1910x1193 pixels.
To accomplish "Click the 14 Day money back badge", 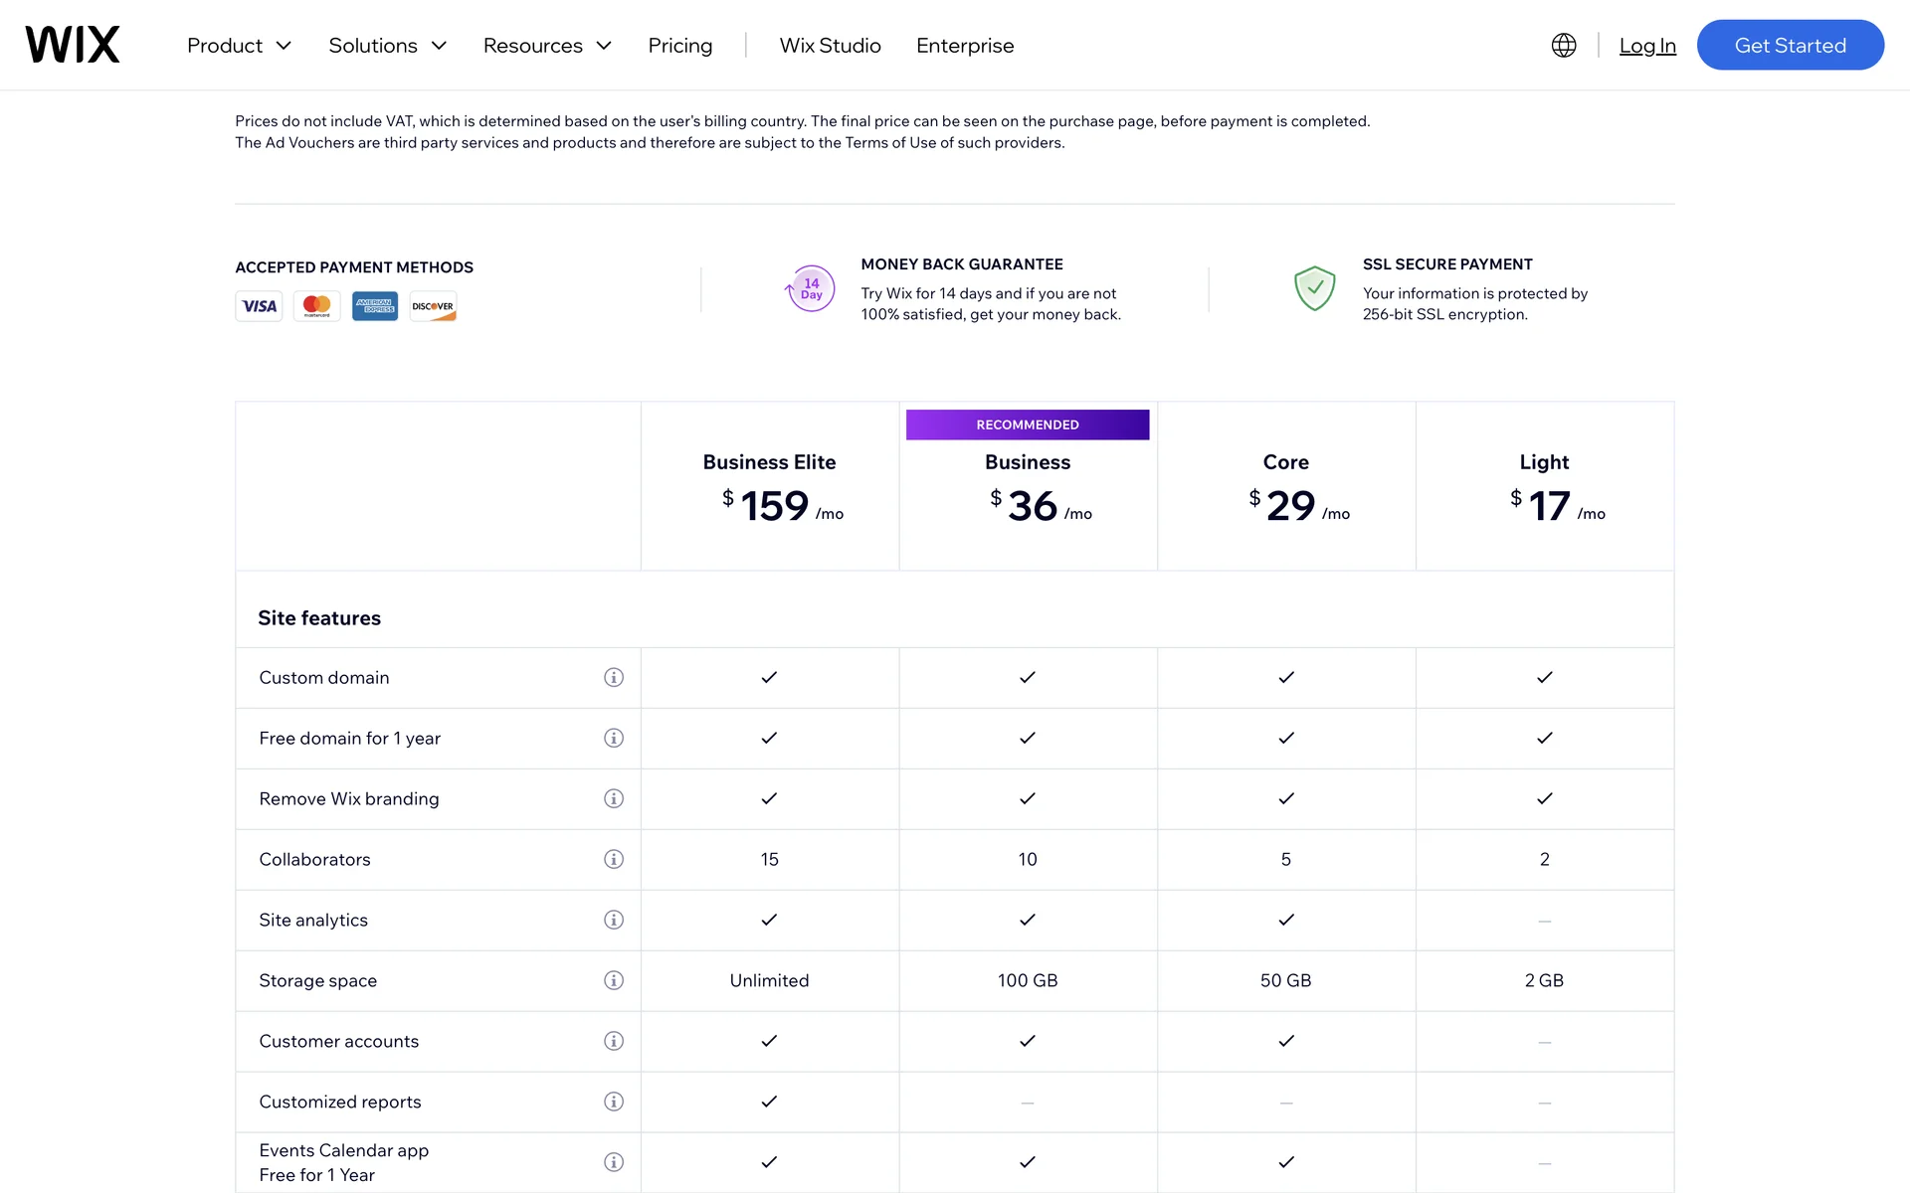I will (x=811, y=289).
